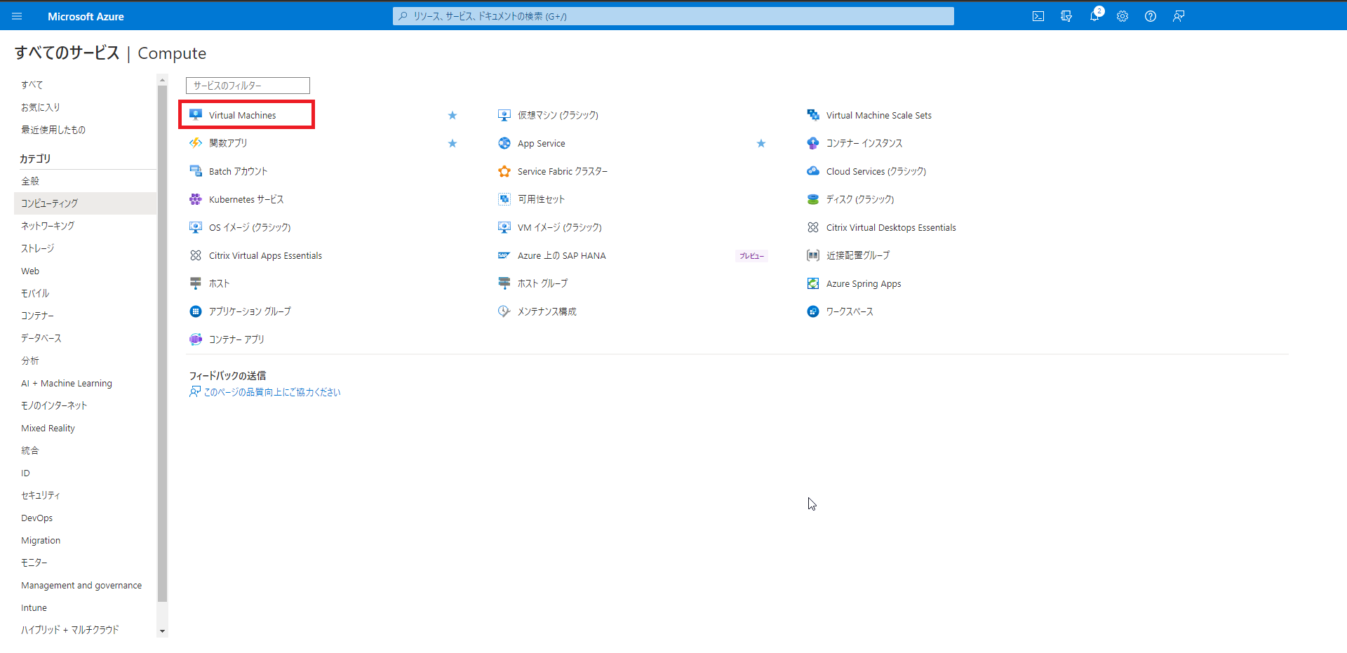Click the 関数アプリ lightning icon
The image size is (1347, 653).
click(196, 143)
